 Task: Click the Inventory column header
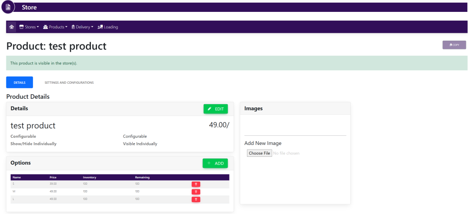[89, 177]
